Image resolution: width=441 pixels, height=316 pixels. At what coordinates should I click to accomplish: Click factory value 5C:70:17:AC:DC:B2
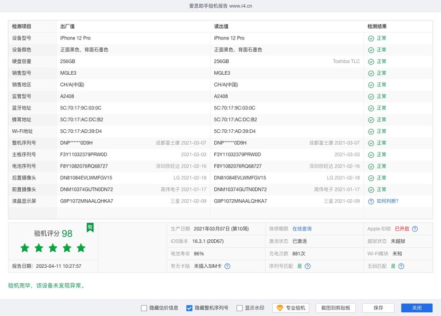point(81,119)
